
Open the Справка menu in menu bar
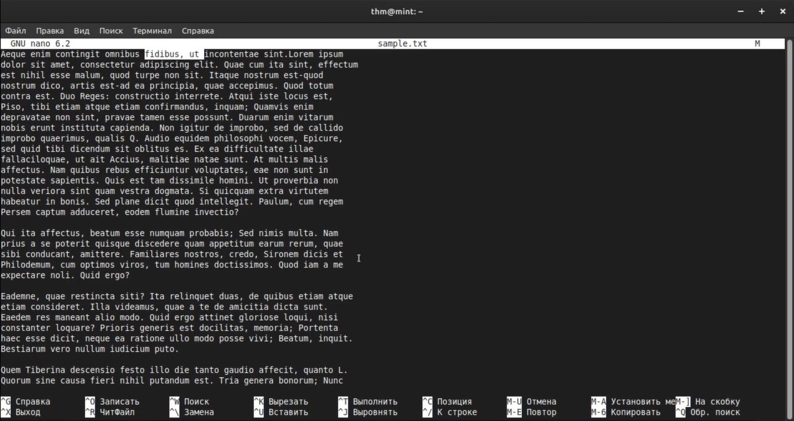click(x=198, y=31)
